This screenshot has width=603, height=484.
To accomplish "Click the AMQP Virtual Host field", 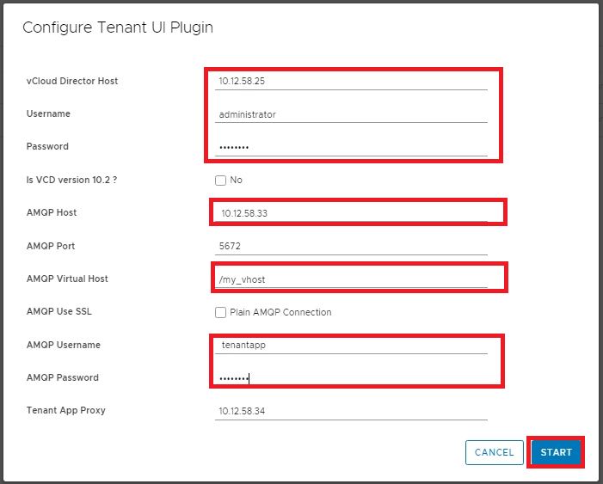I will click(351, 279).
